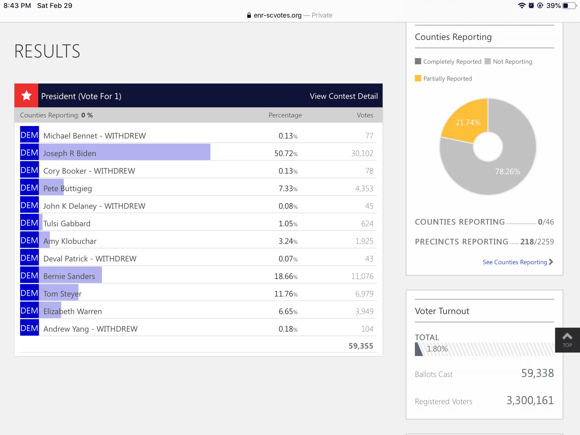Screen dimensions: 580x435
Task: Toggle Not Reporting legend square
Action: tap(488, 61)
